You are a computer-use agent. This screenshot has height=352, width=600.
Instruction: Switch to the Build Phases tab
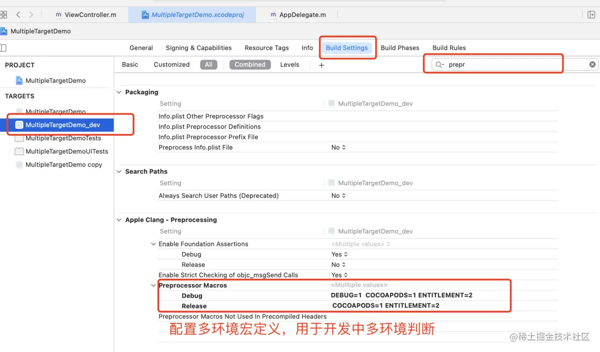click(x=400, y=48)
